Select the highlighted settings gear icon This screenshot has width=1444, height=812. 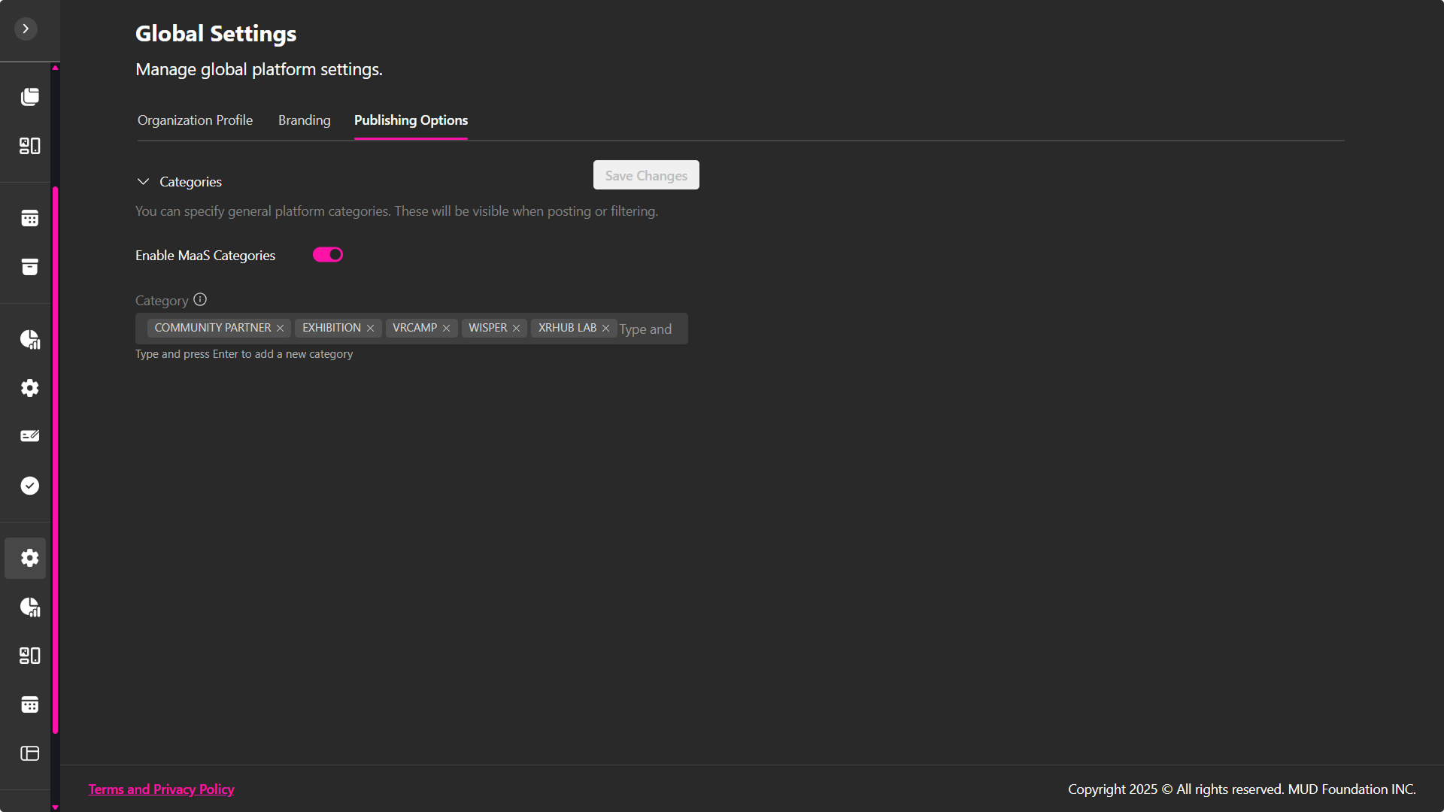coord(29,558)
